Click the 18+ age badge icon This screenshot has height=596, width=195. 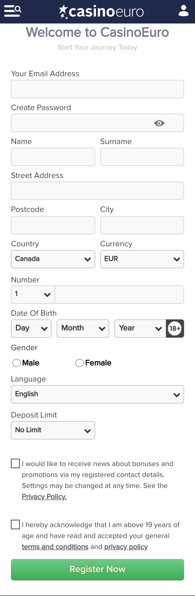coord(175,328)
